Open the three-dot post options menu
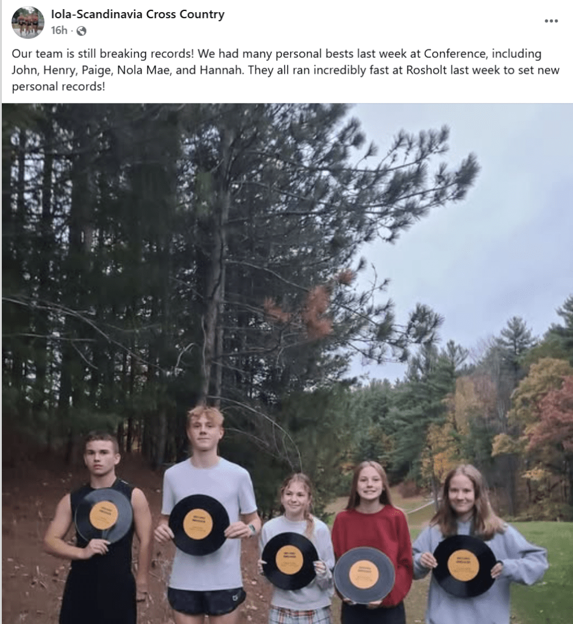 pyautogui.click(x=551, y=21)
